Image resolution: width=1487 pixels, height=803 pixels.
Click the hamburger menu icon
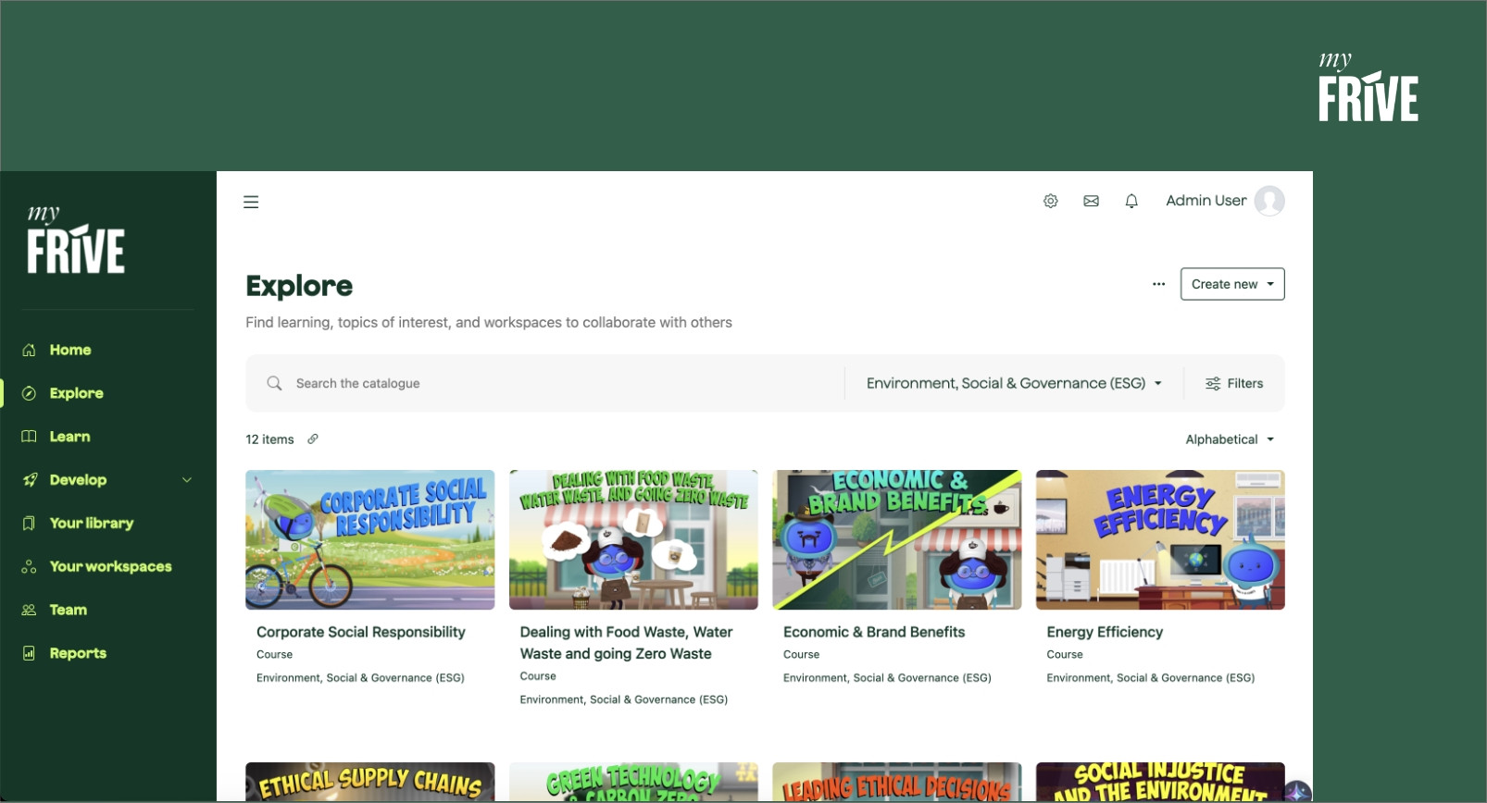251,202
